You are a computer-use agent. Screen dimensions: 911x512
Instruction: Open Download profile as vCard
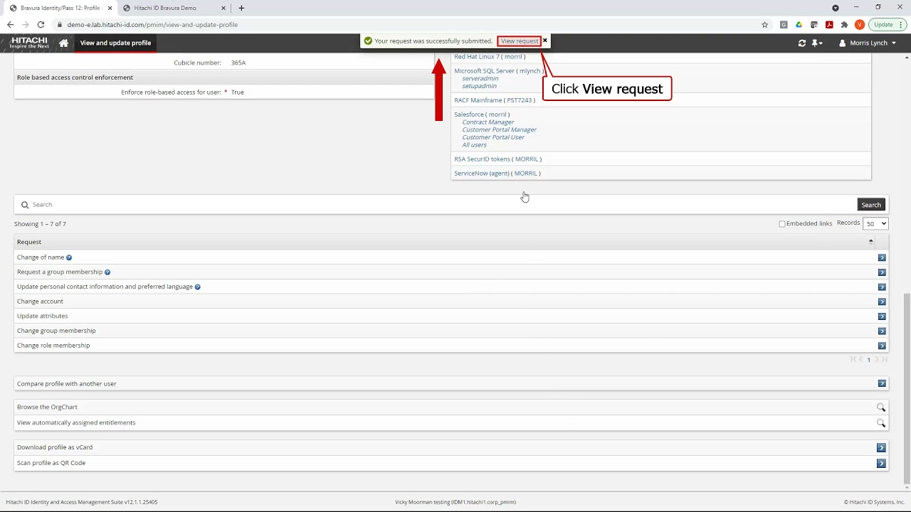[55, 447]
